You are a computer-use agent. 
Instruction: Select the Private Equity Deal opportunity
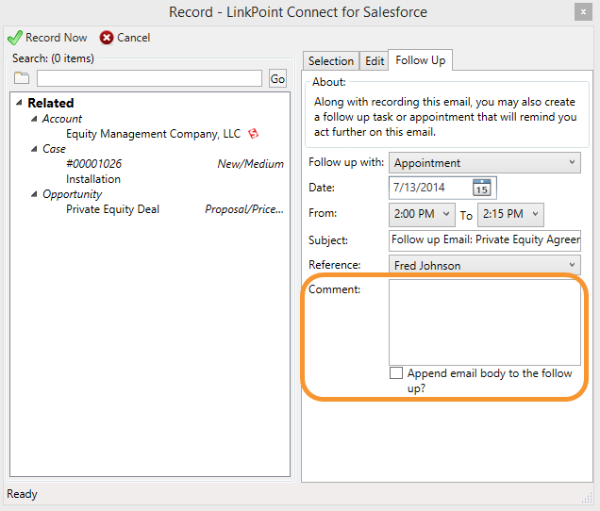pos(112,209)
